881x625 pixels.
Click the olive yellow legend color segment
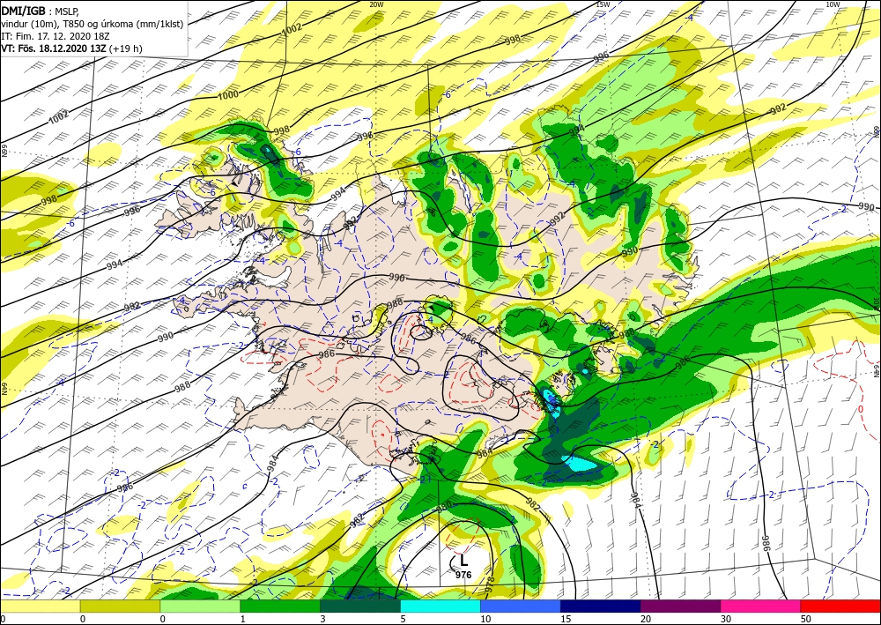(x=120, y=606)
